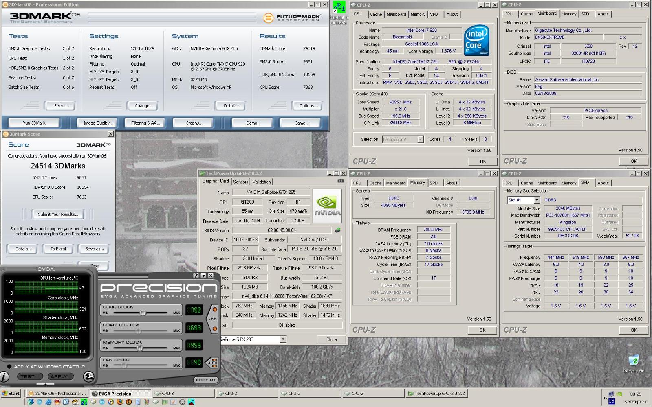Open the Processor #1 selection dropdown

pos(421,139)
